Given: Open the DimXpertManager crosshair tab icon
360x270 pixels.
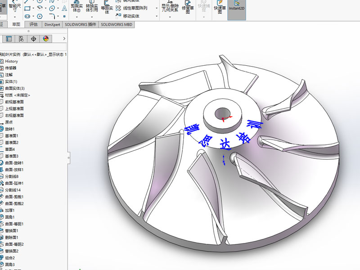Looking at the screenshot, I should pyautogui.click(x=34, y=39).
